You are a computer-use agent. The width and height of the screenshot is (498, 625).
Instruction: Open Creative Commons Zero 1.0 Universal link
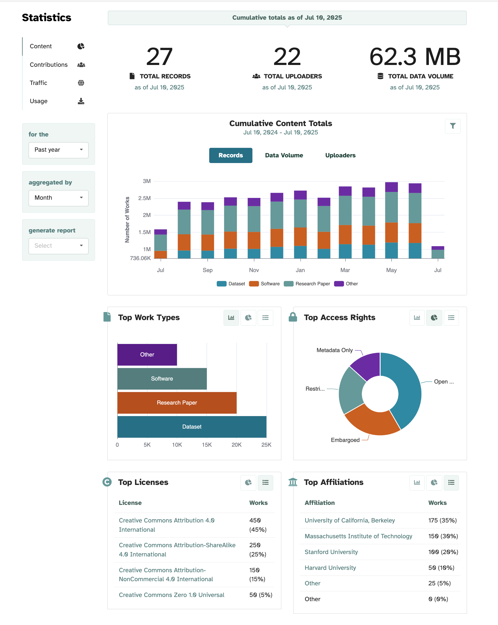point(171,595)
